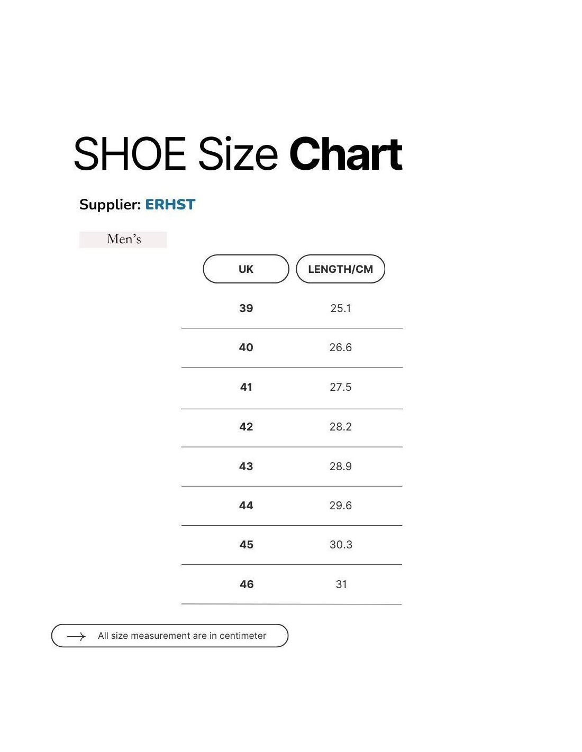The width and height of the screenshot is (582, 752).
Task: Click the SHOE Size Chart title
Action: 238,154
